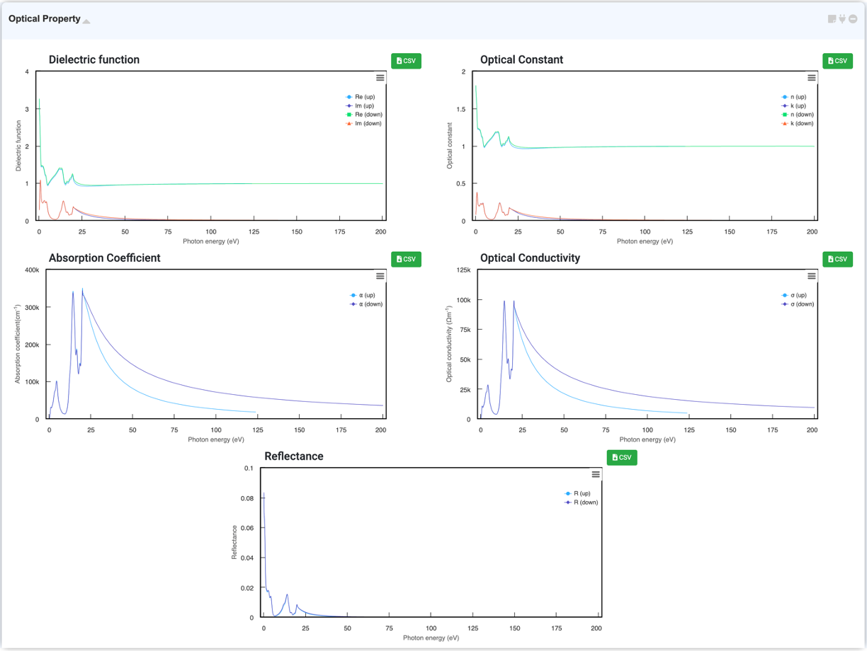Download Reflectance CSV data
This screenshot has height=651, width=867.
pos(622,457)
